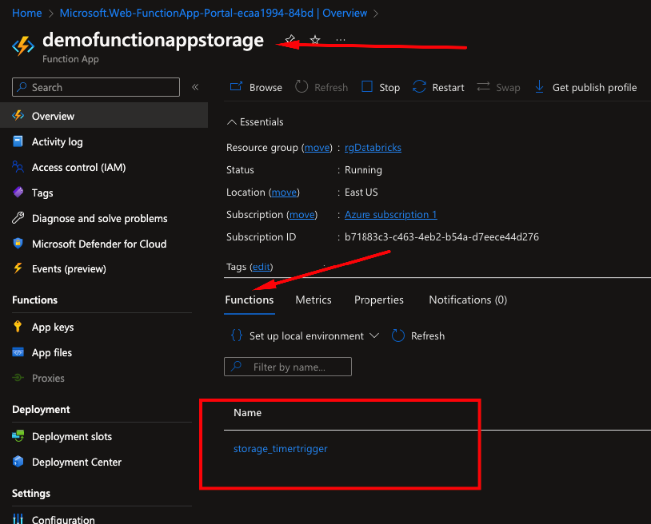651x524 pixels.
Task: Click the Function App lightning logo icon
Action: pos(23,46)
